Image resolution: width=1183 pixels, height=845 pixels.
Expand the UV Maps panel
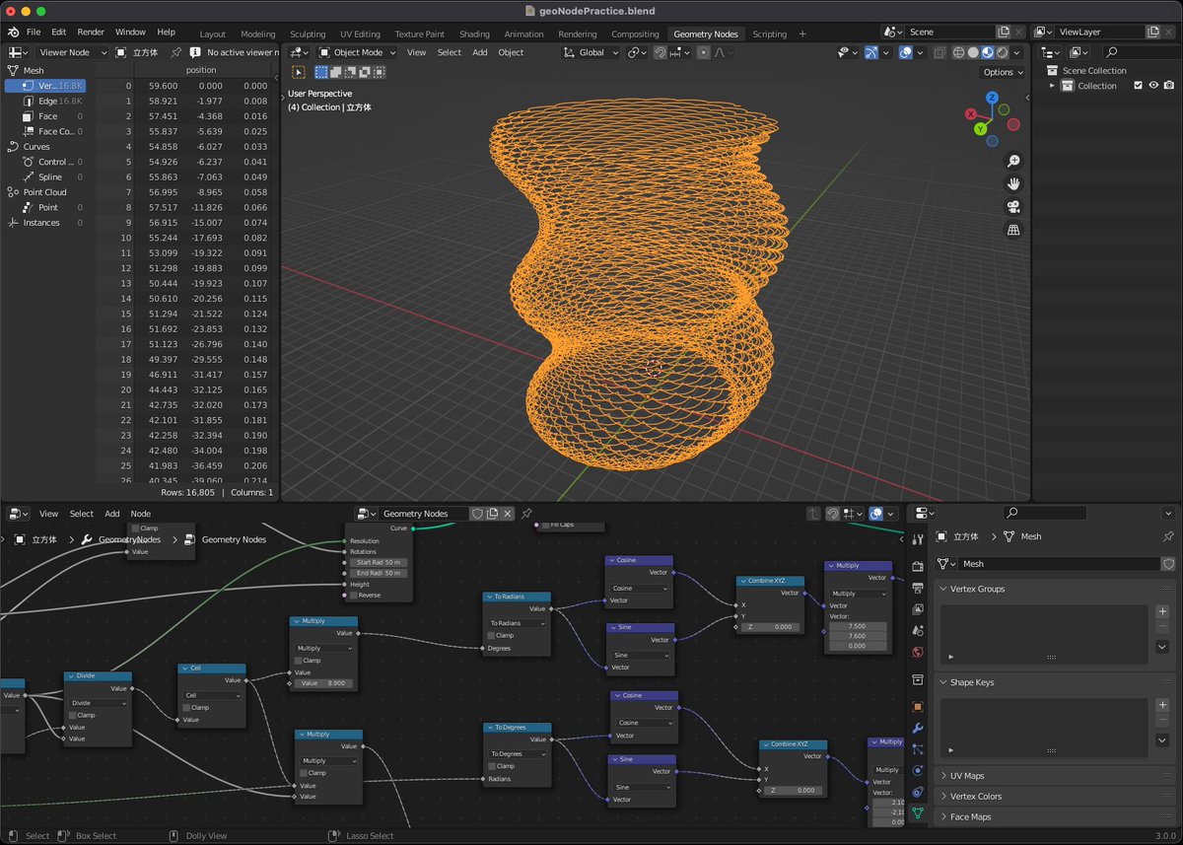(967, 776)
